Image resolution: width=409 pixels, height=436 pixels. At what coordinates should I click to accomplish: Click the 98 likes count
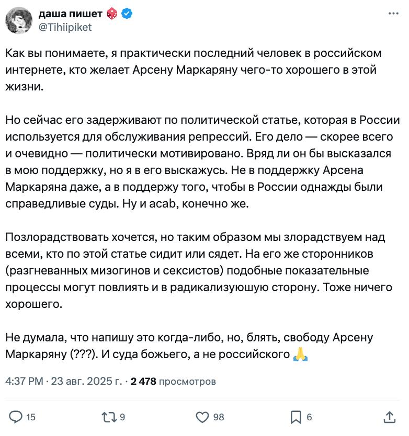tap(219, 417)
